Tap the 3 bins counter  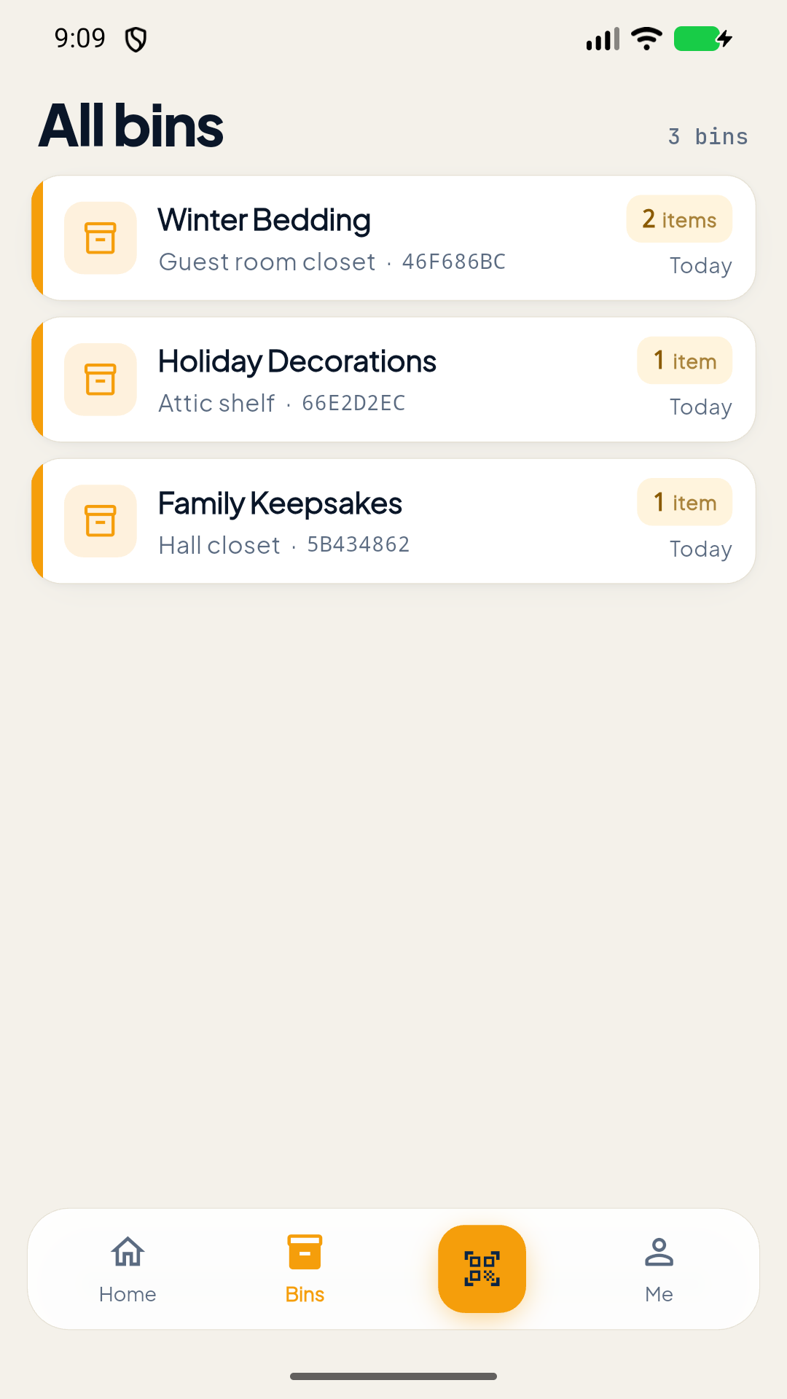[708, 136]
